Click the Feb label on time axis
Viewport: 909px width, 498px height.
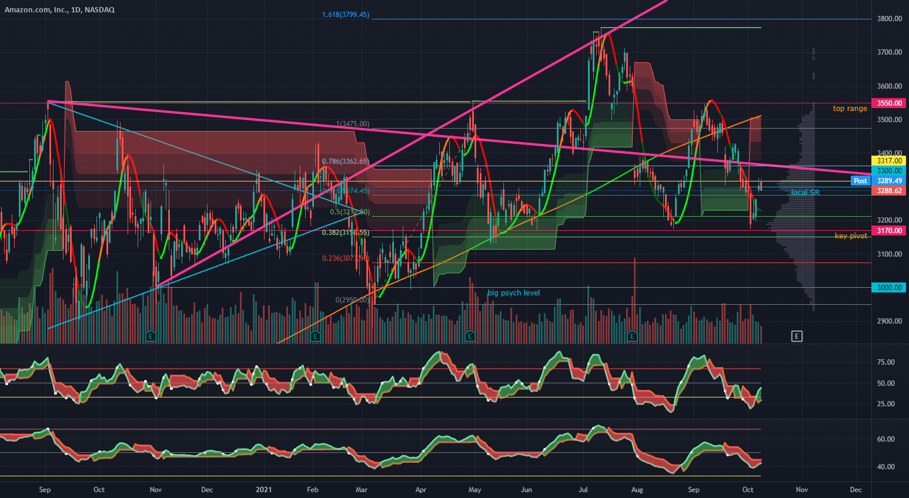pos(313,490)
